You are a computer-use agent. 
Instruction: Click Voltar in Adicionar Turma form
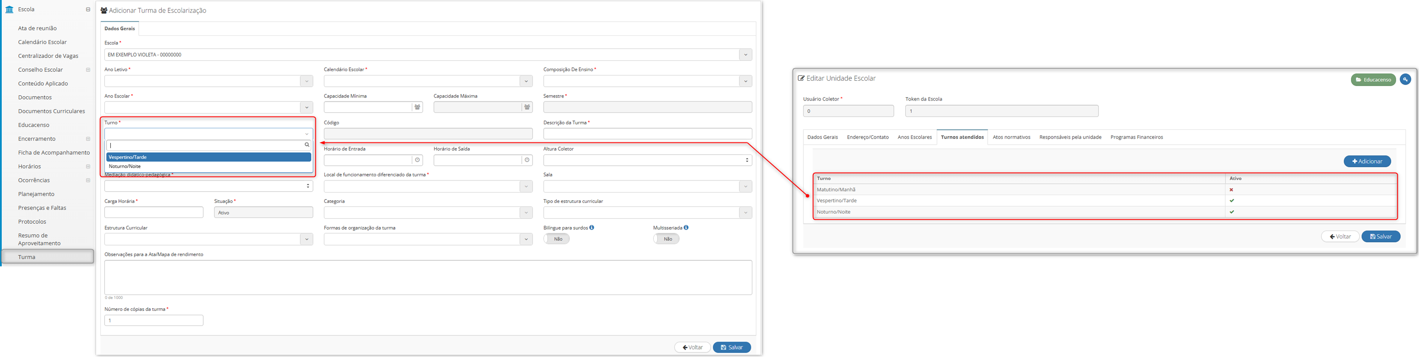693,348
